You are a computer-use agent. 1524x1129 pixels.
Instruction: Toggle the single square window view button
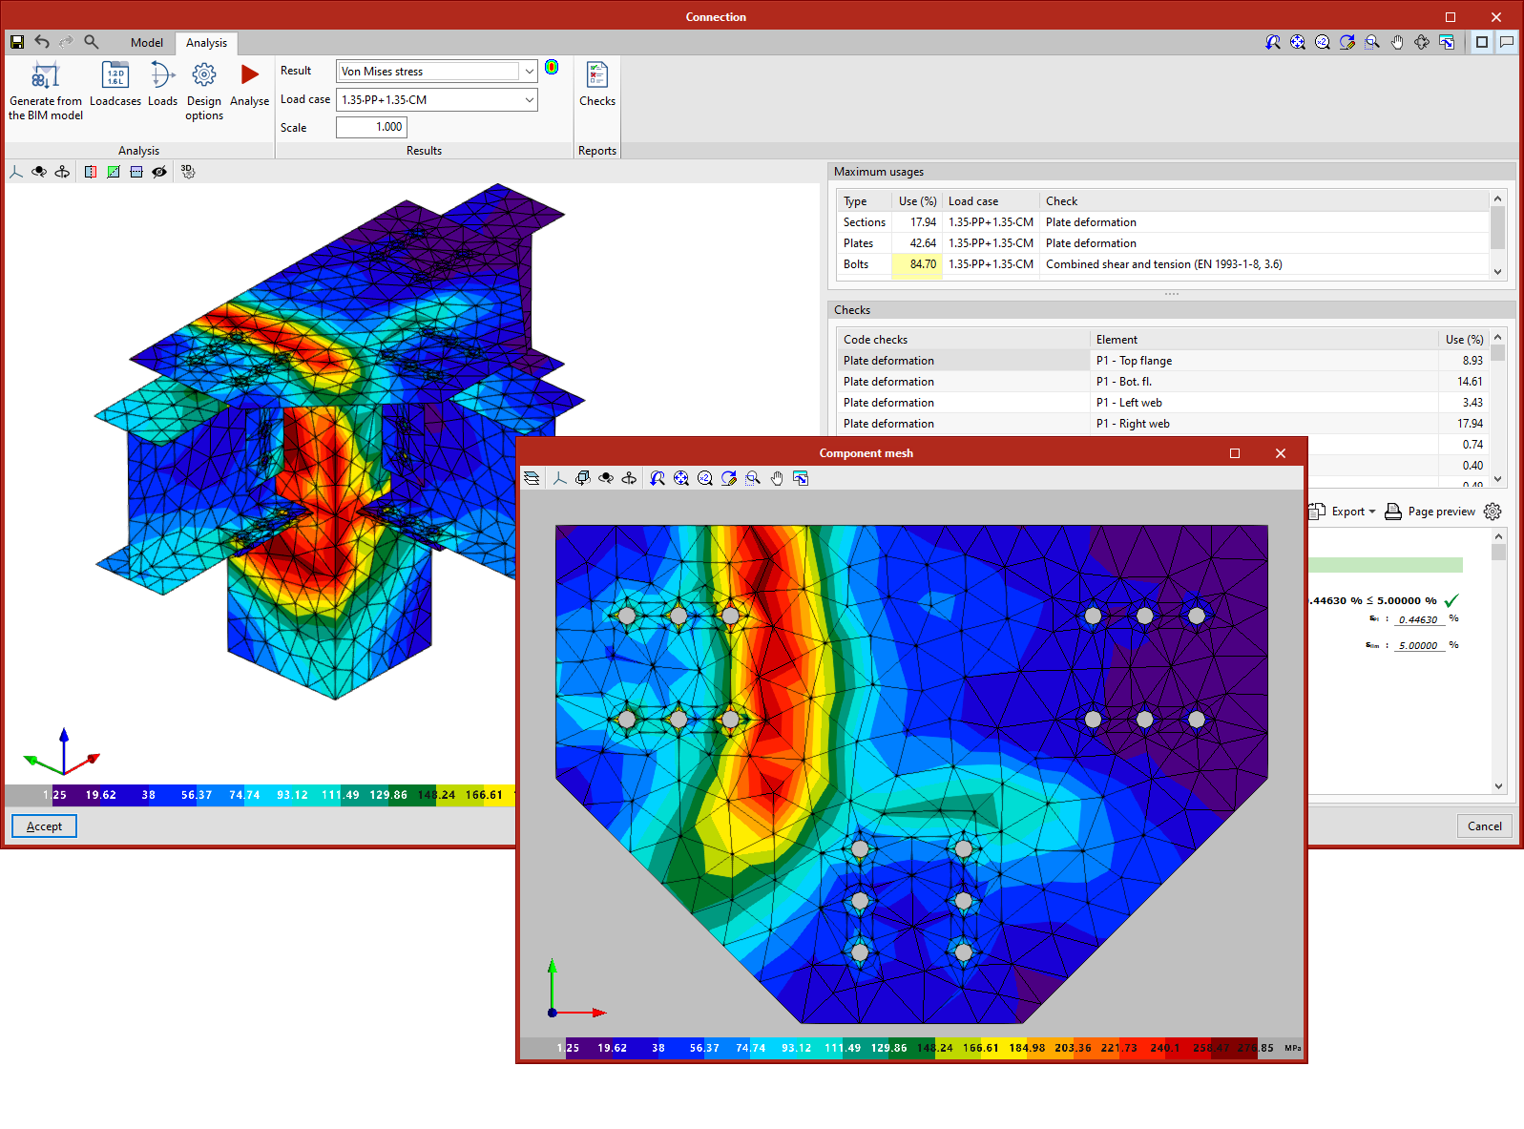coord(1482,42)
